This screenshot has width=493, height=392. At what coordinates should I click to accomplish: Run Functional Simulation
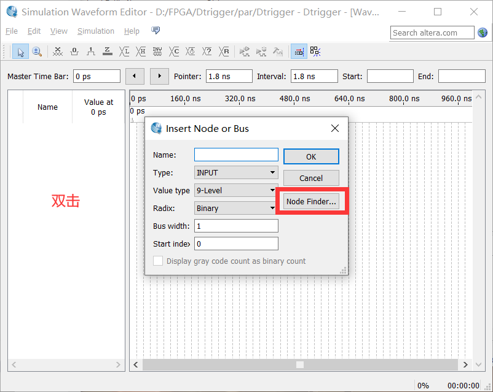pos(244,52)
